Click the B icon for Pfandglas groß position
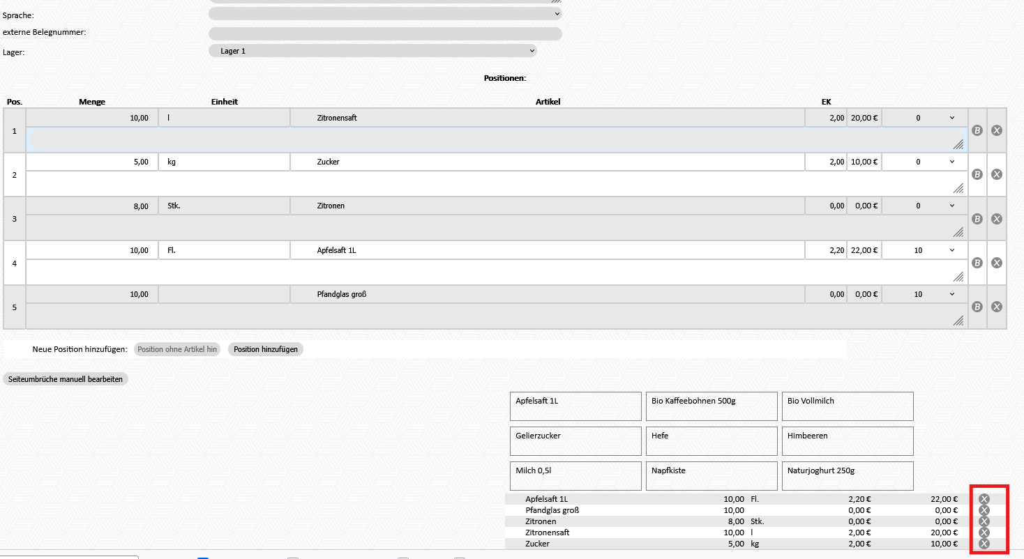The height and width of the screenshot is (559, 1024). coord(977,307)
